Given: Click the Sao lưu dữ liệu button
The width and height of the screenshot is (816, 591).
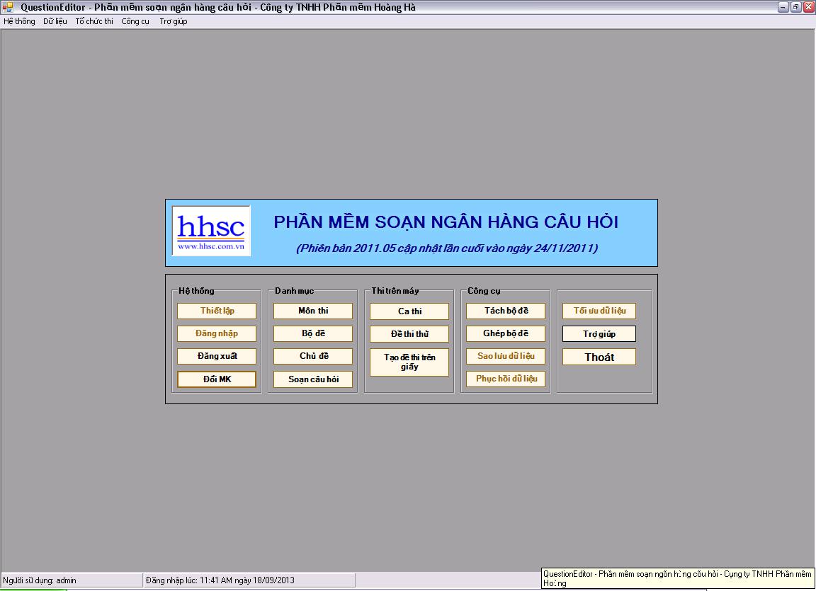Looking at the screenshot, I should (506, 356).
